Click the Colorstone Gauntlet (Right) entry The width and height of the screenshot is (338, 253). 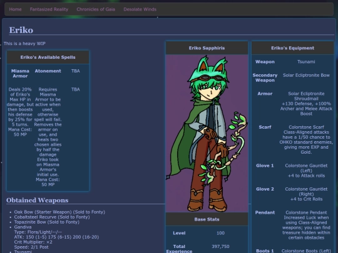coord(306,194)
